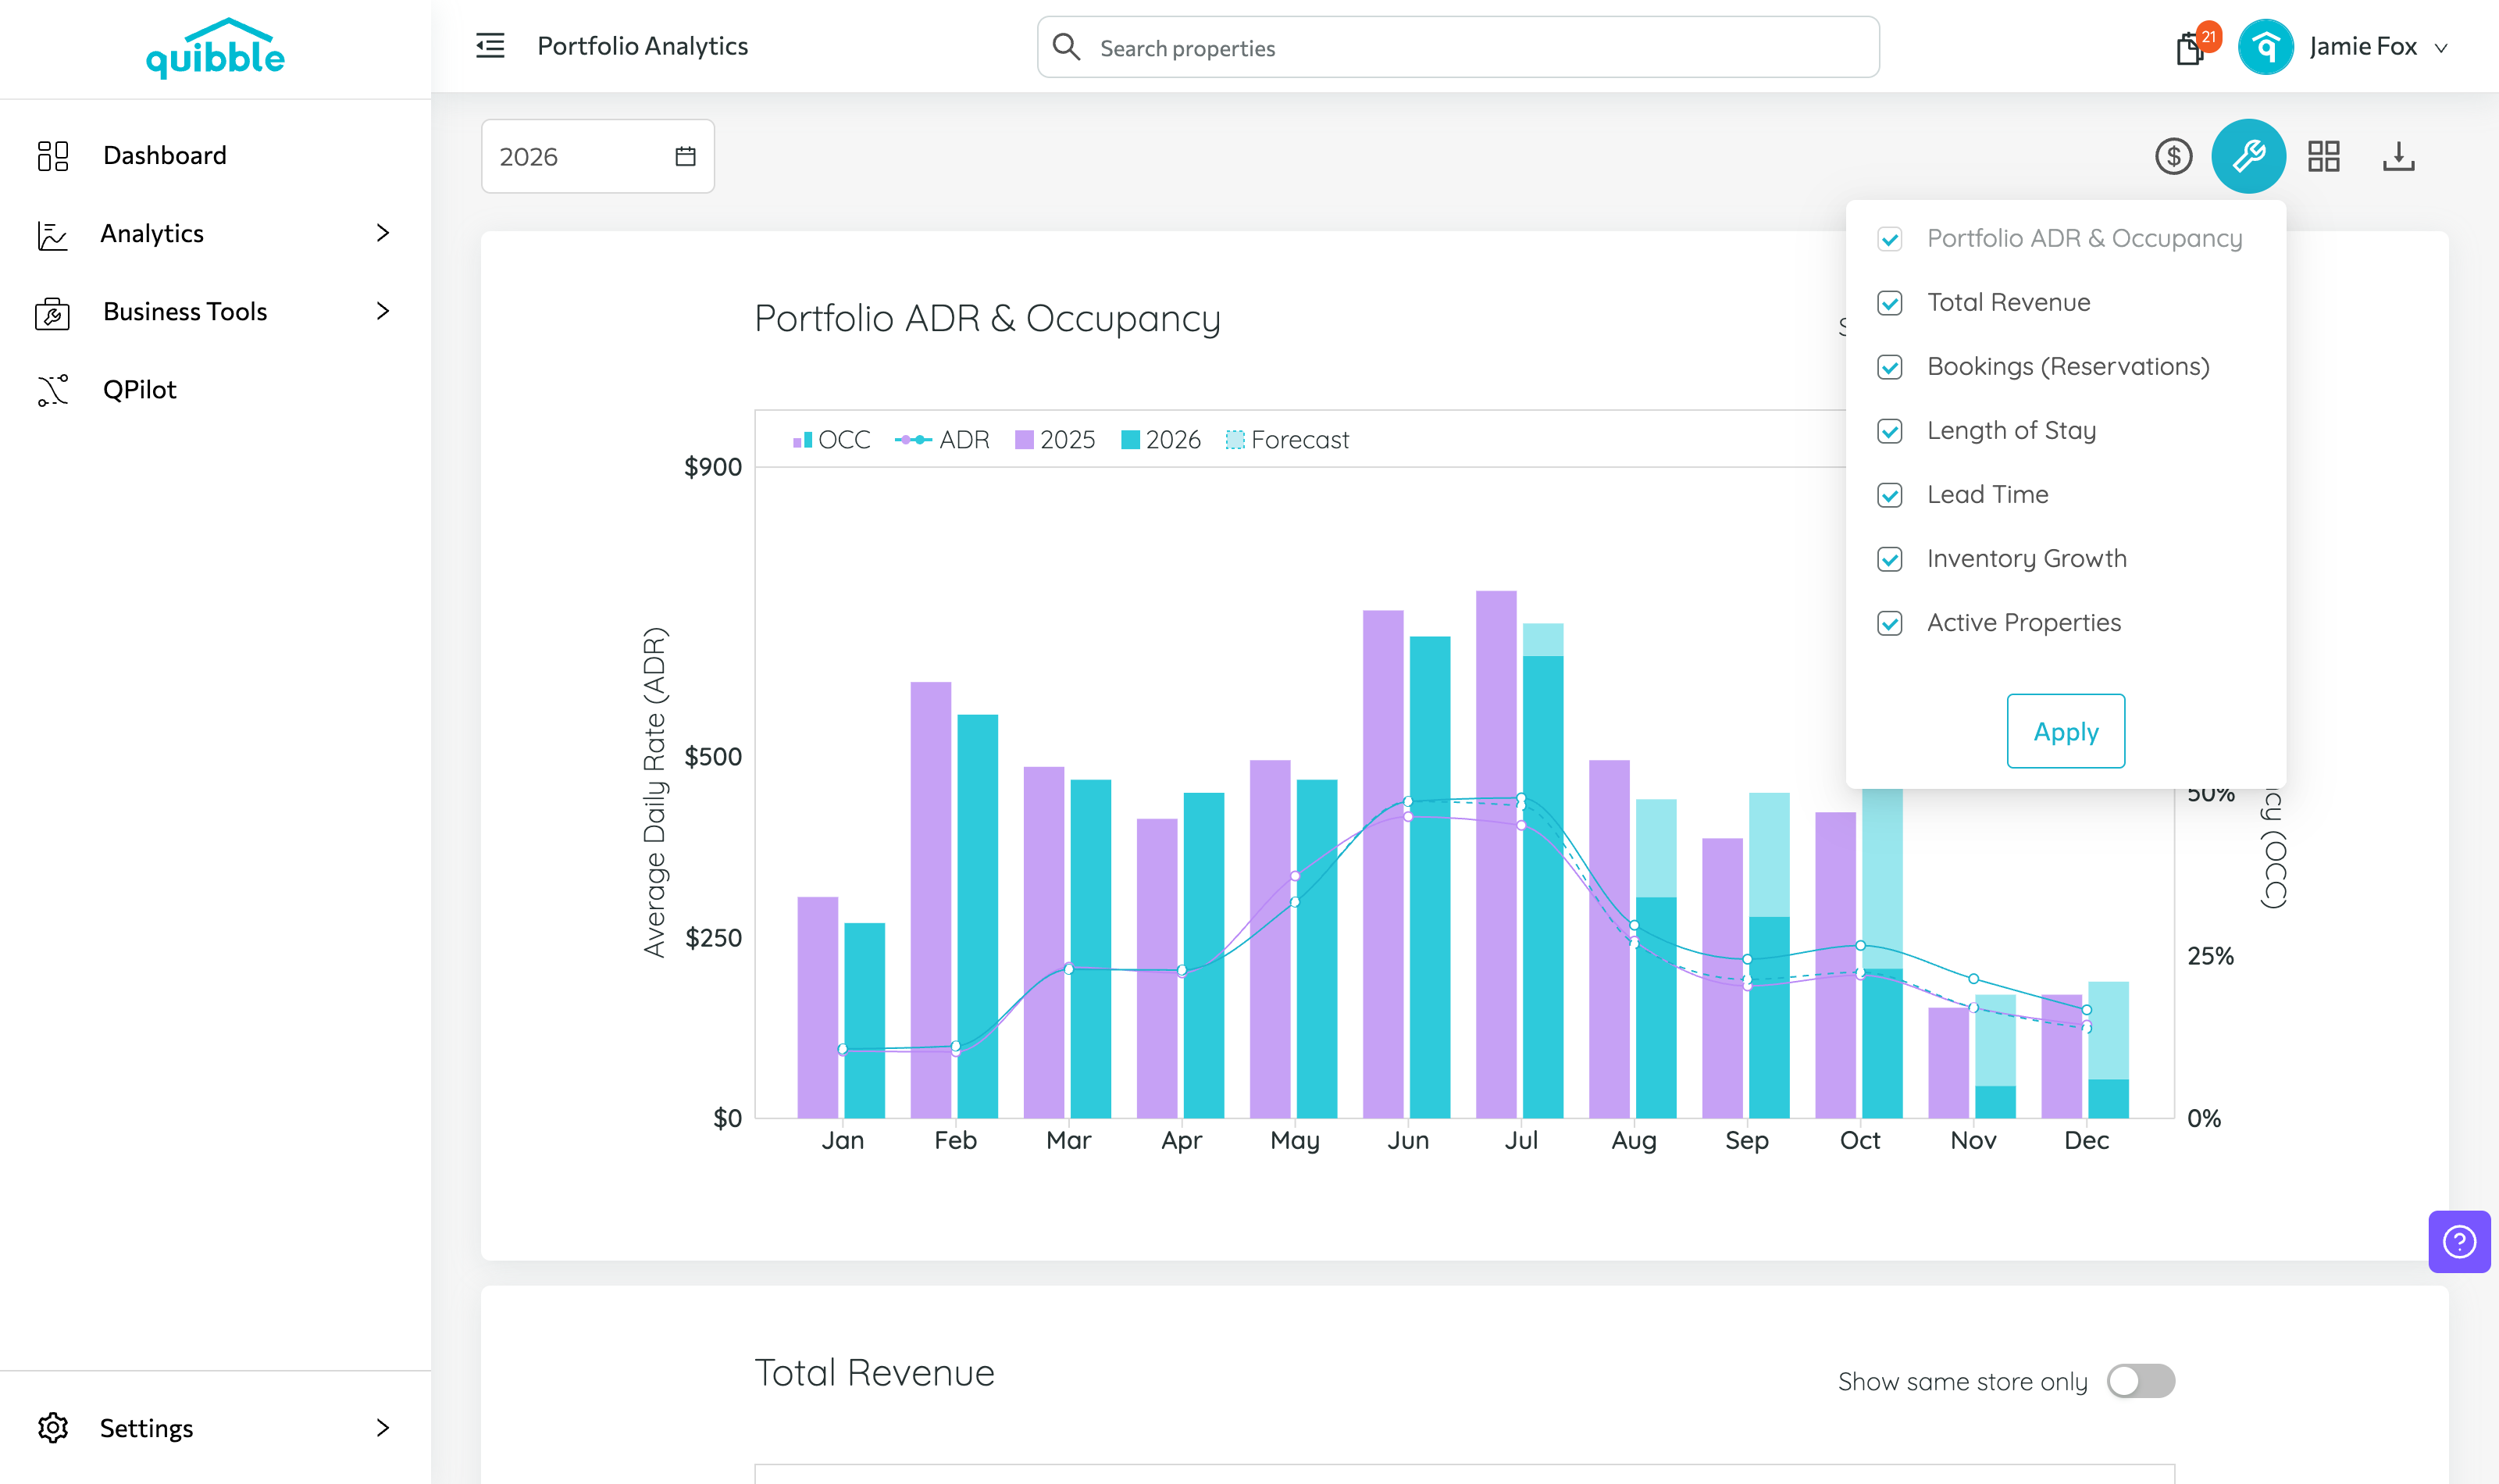Viewport: 2499px width, 1484px height.
Task: Open the Dashboard sidebar icon
Action: [x=53, y=156]
